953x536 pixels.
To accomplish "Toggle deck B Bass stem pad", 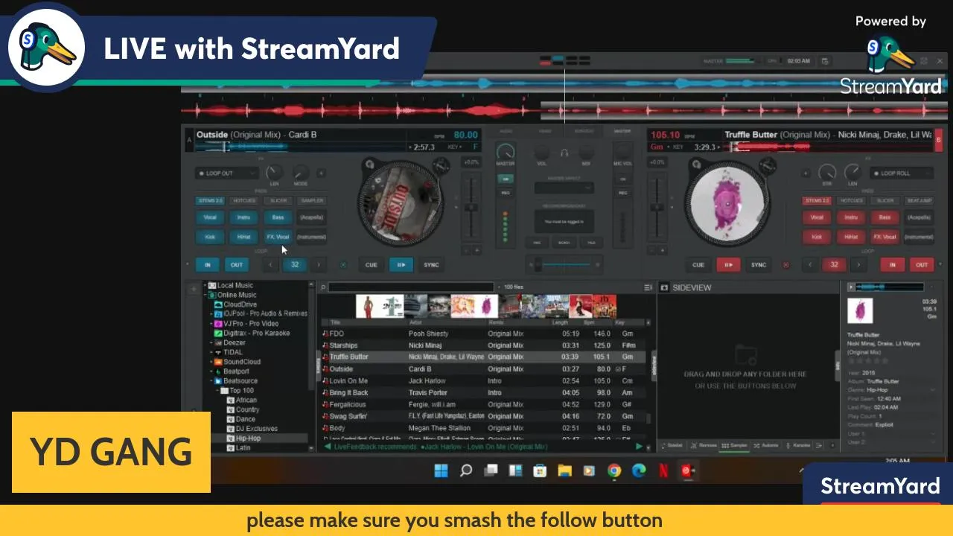I will [885, 217].
